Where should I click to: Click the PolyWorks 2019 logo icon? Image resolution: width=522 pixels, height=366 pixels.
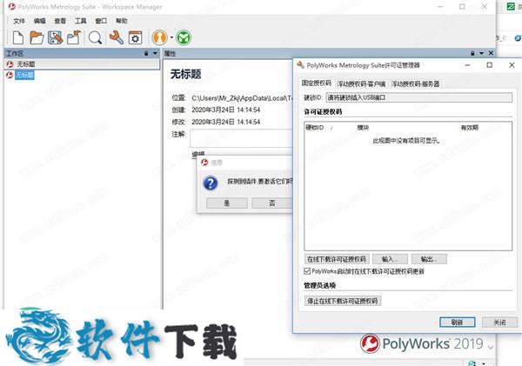370,343
